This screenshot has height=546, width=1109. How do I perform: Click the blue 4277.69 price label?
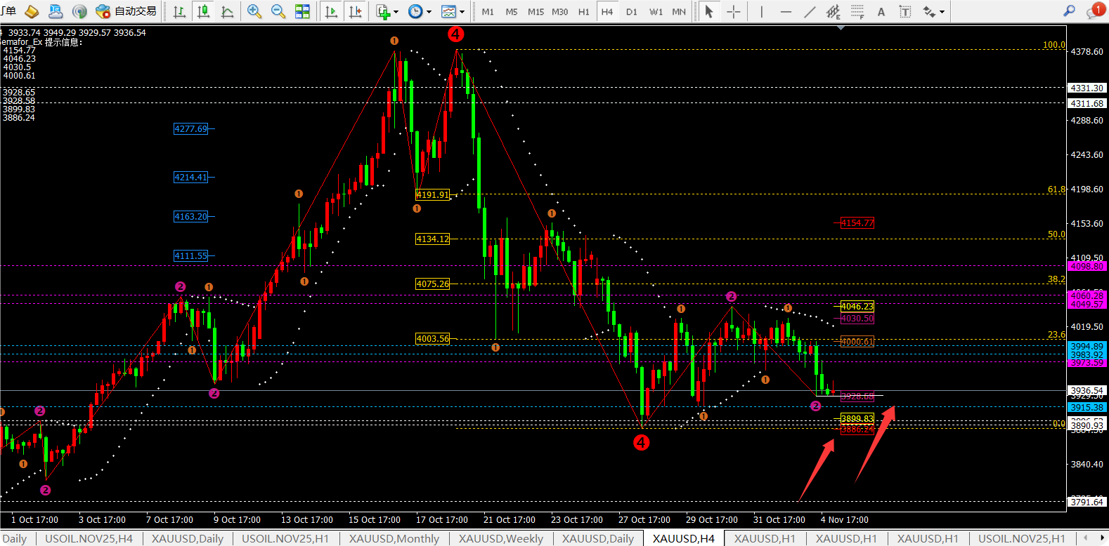191,129
